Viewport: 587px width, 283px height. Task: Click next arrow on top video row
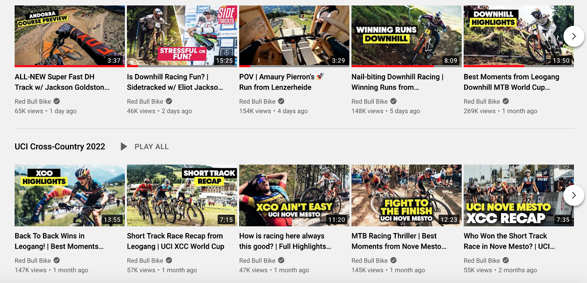(x=574, y=36)
